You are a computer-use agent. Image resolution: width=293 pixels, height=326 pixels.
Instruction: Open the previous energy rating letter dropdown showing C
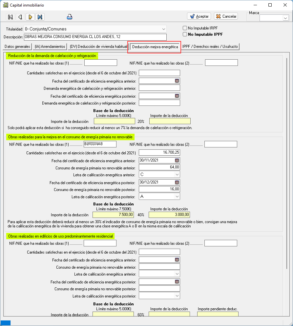tap(177, 174)
